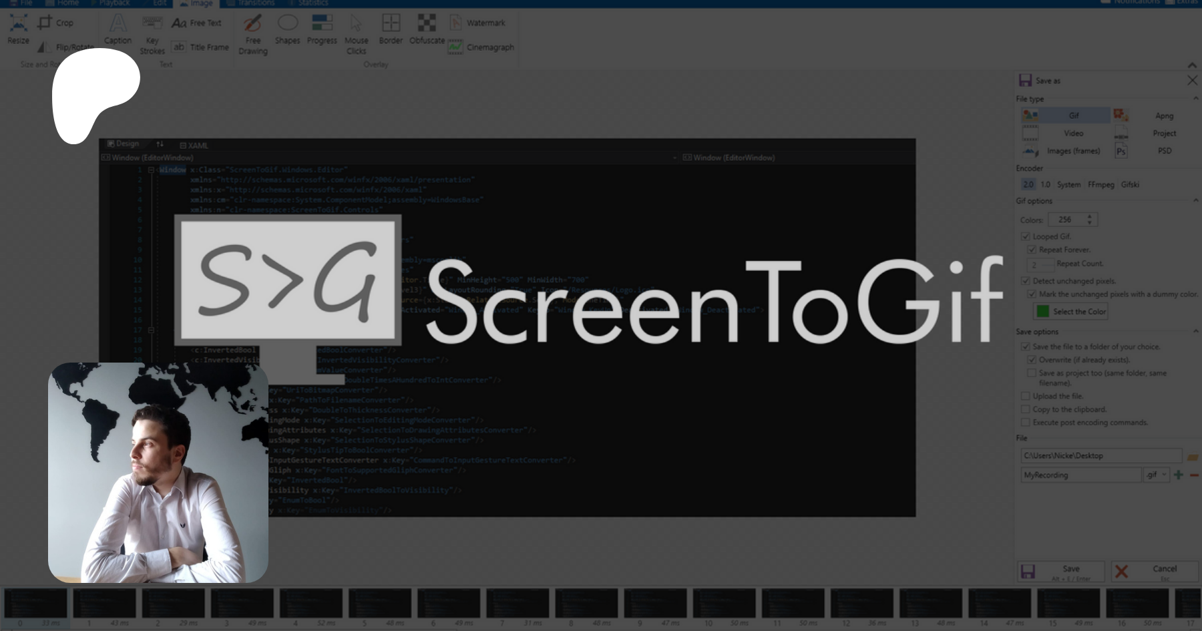Select the Resize tool in the ribbon
Image resolution: width=1202 pixels, height=631 pixels.
pyautogui.click(x=18, y=29)
